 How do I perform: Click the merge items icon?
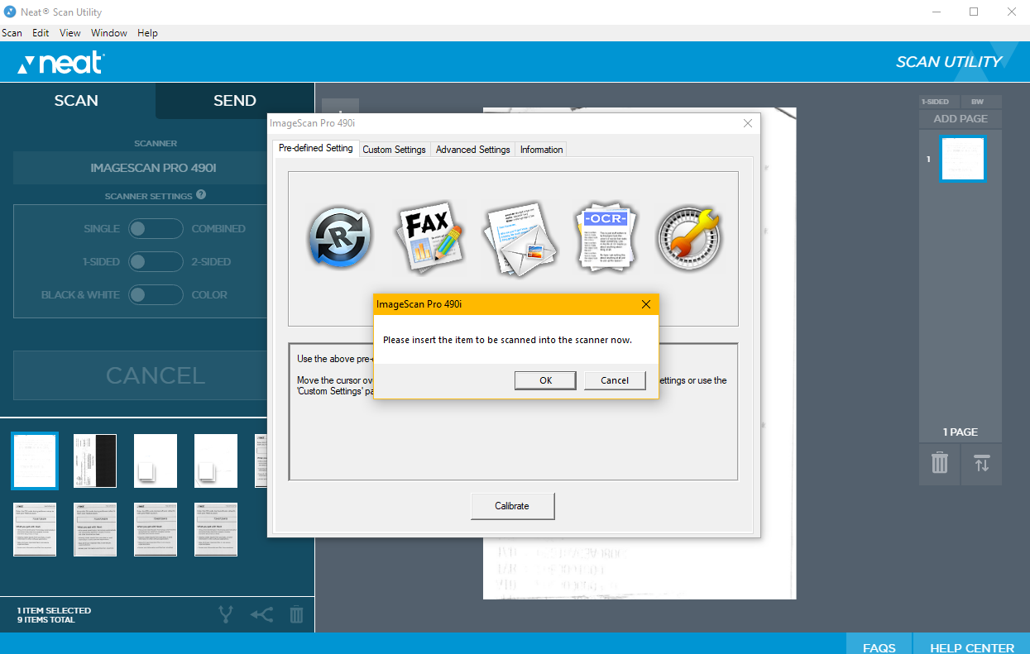coord(261,614)
